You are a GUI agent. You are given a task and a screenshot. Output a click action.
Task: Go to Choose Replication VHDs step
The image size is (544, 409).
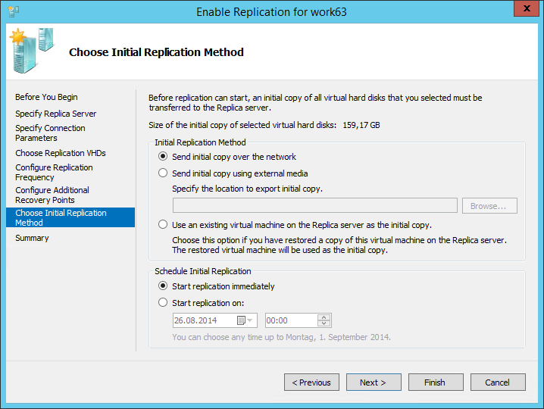(x=61, y=153)
